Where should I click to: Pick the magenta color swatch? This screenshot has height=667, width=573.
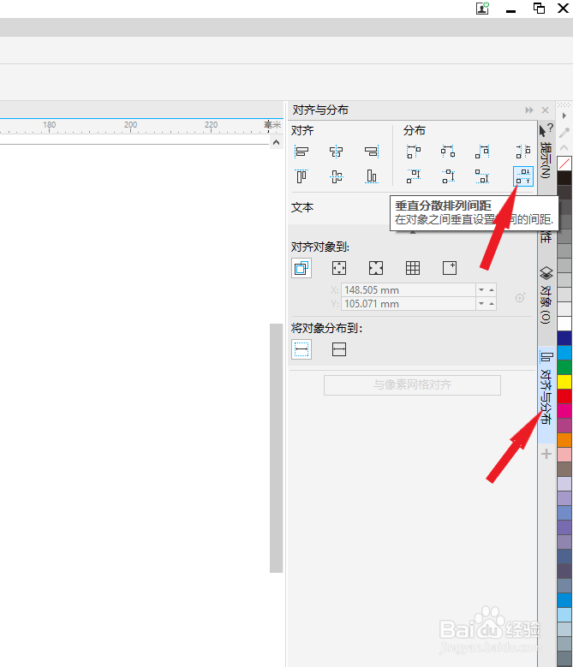(x=564, y=411)
